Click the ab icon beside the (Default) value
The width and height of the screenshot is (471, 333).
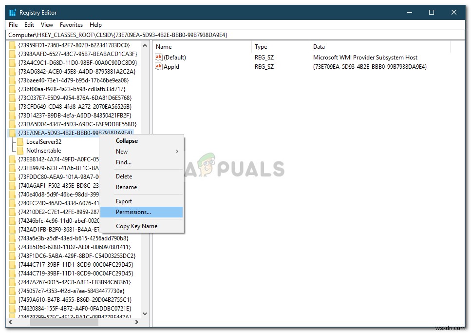(159, 57)
